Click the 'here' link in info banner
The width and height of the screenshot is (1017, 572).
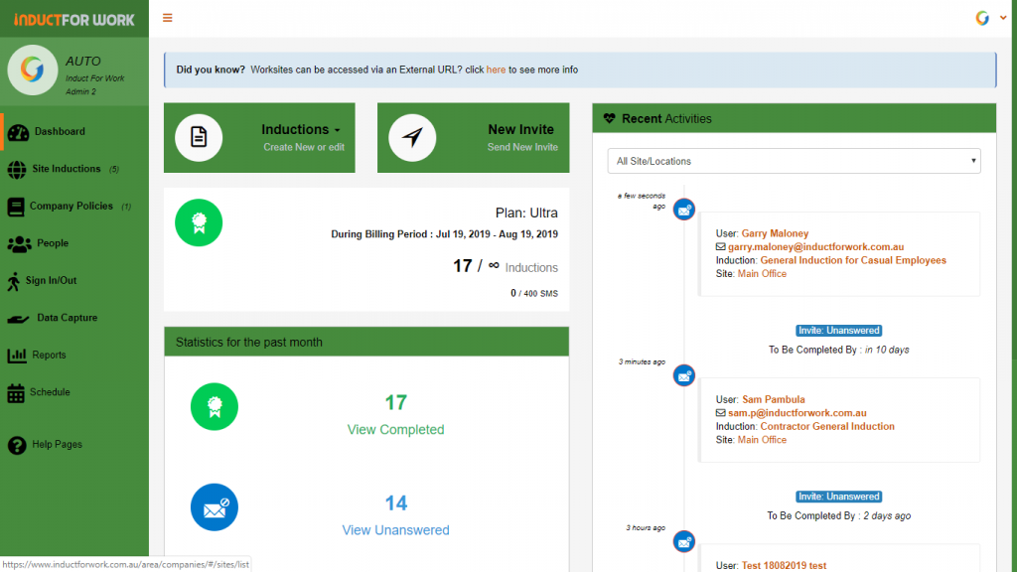(496, 70)
